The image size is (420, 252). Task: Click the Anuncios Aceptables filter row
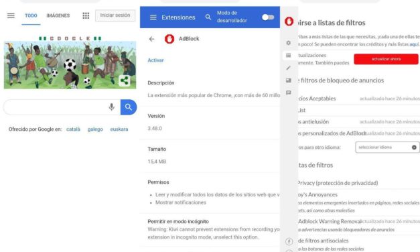pyautogui.click(x=358, y=99)
